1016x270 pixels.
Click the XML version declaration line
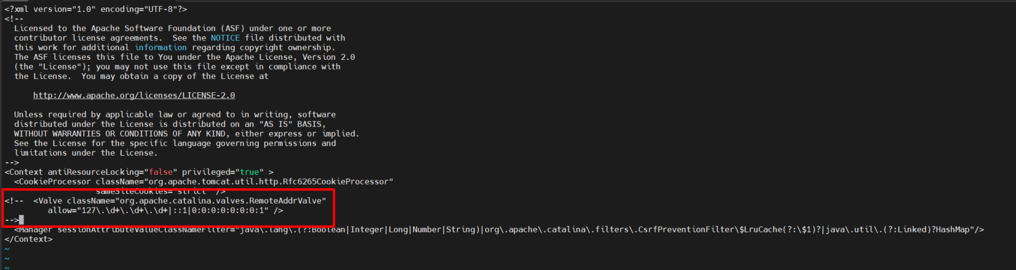point(96,9)
